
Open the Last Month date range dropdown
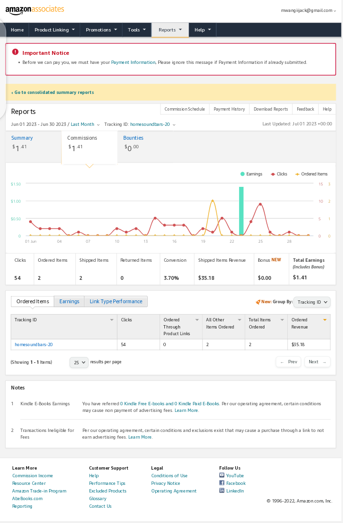point(85,124)
